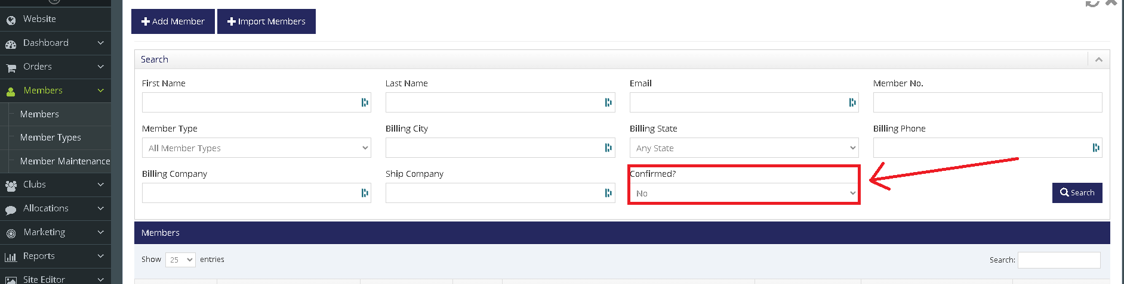Change the Show entries count dropdown
The image size is (1124, 284).
pos(180,260)
